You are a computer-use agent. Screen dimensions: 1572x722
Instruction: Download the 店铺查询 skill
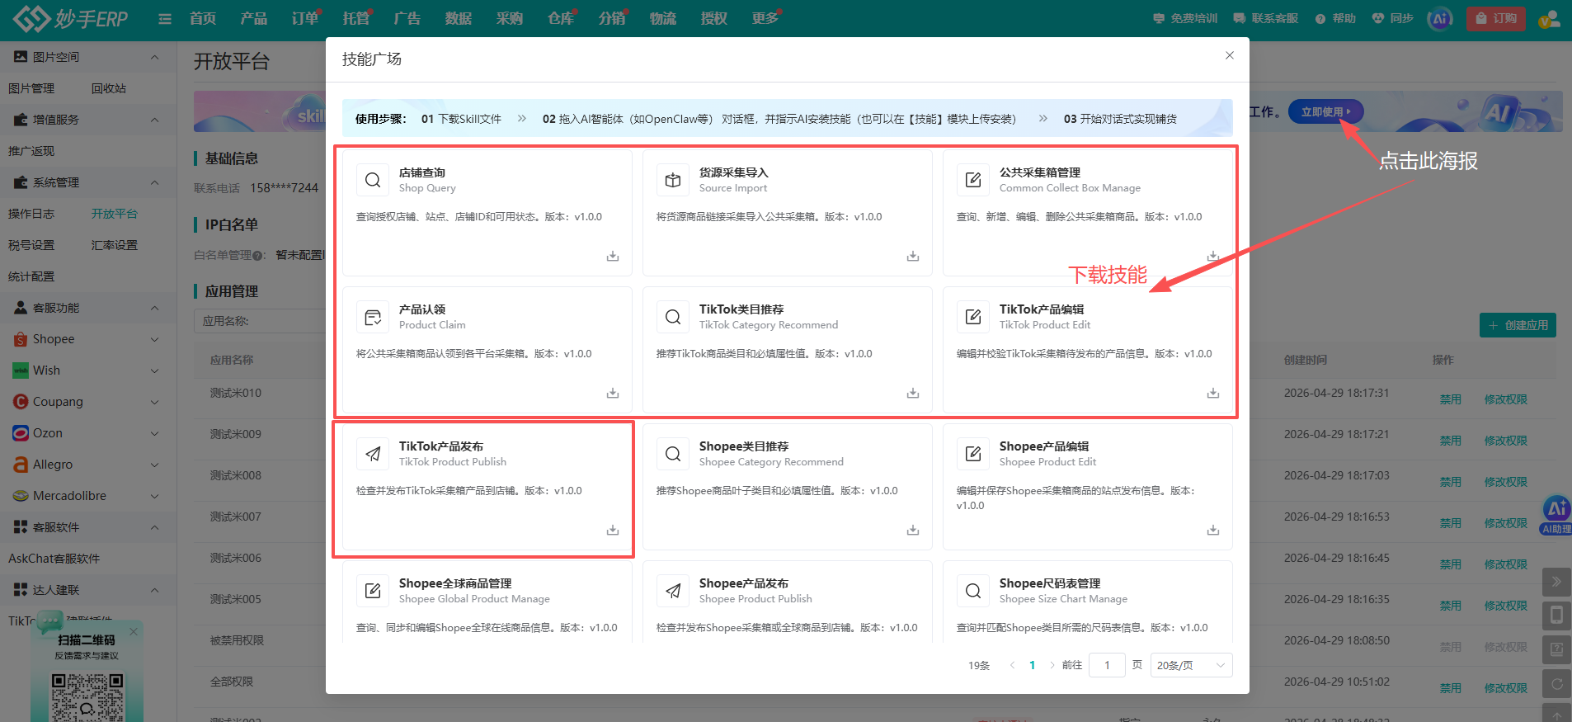tap(613, 257)
